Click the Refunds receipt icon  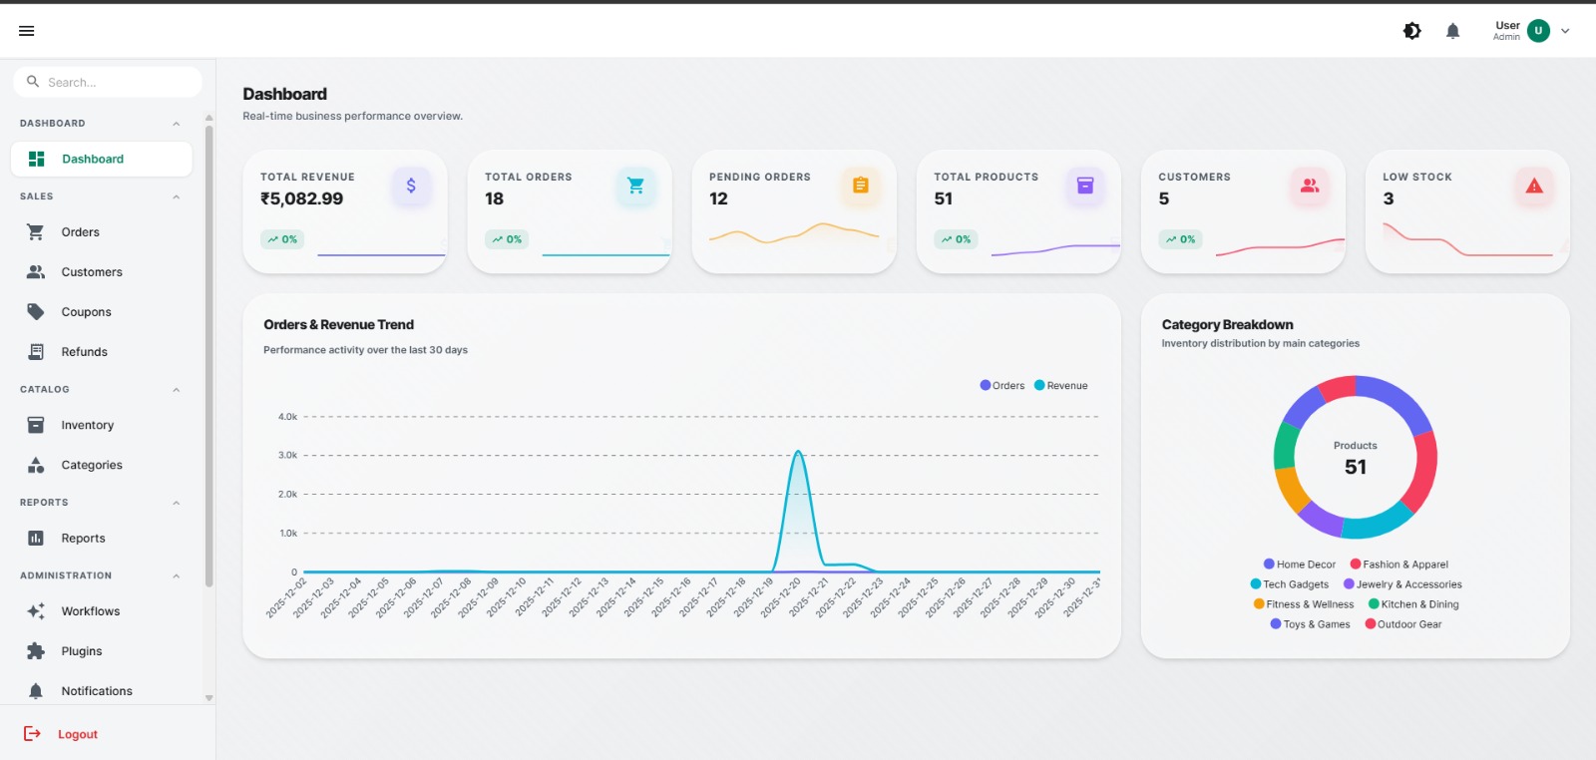36,352
